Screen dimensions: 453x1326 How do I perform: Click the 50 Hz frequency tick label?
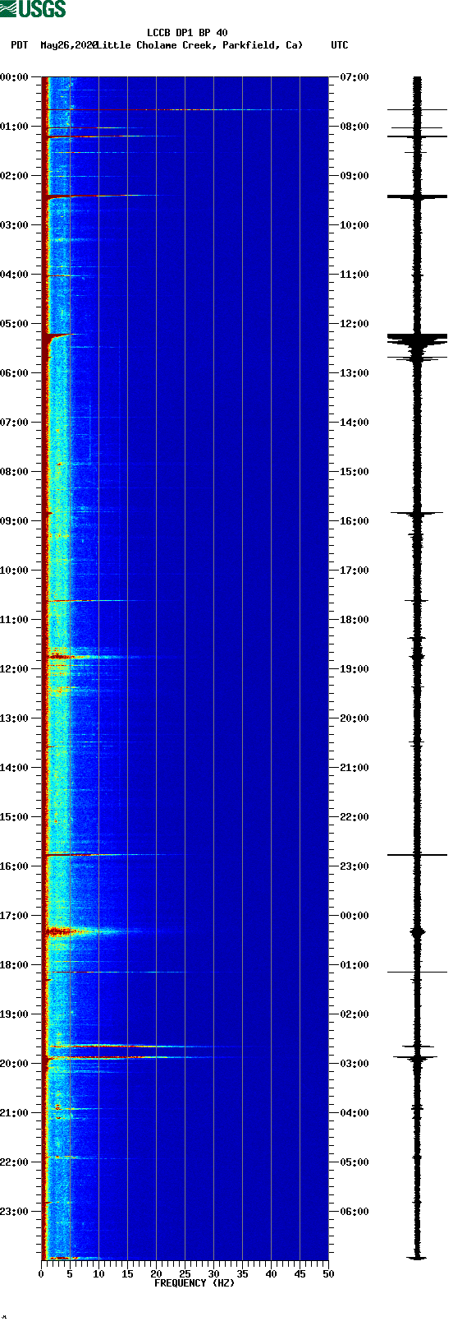tap(328, 1274)
